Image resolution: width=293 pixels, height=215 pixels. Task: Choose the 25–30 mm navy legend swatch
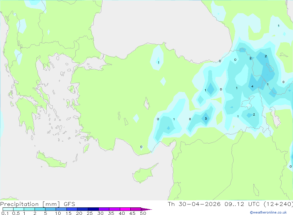click(x=93, y=209)
